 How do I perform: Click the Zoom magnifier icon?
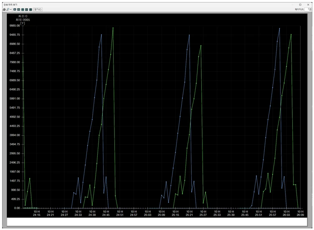[8, 10]
